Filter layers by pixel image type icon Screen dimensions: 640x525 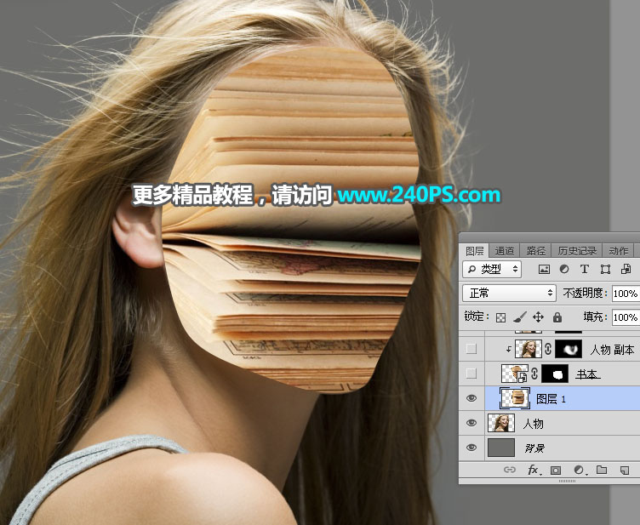[544, 269]
